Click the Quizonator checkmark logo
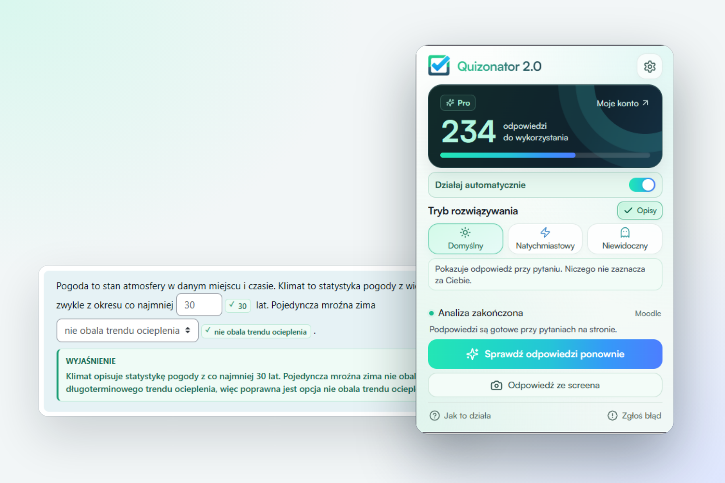This screenshot has height=483, width=725. 439,65
